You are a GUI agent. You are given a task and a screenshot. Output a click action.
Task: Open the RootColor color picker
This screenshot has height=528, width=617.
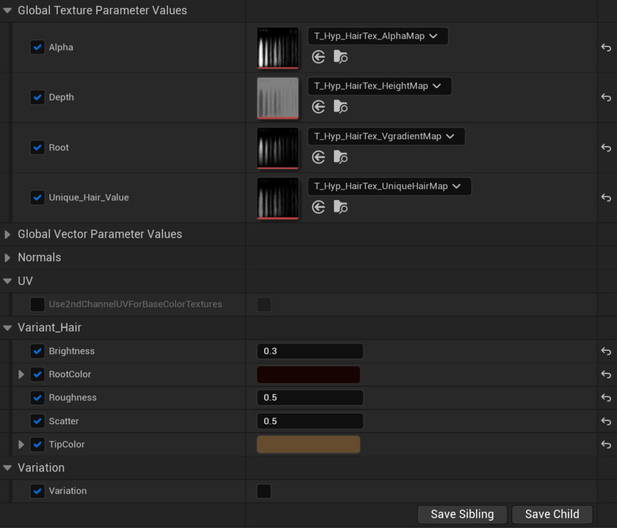pos(308,374)
